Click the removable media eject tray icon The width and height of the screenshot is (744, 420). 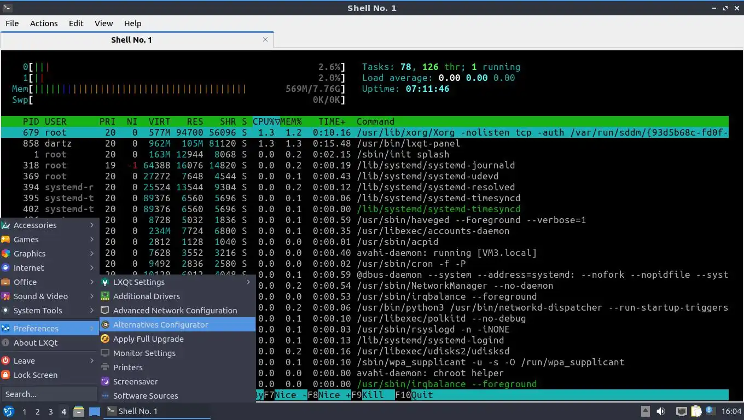pyautogui.click(x=646, y=411)
